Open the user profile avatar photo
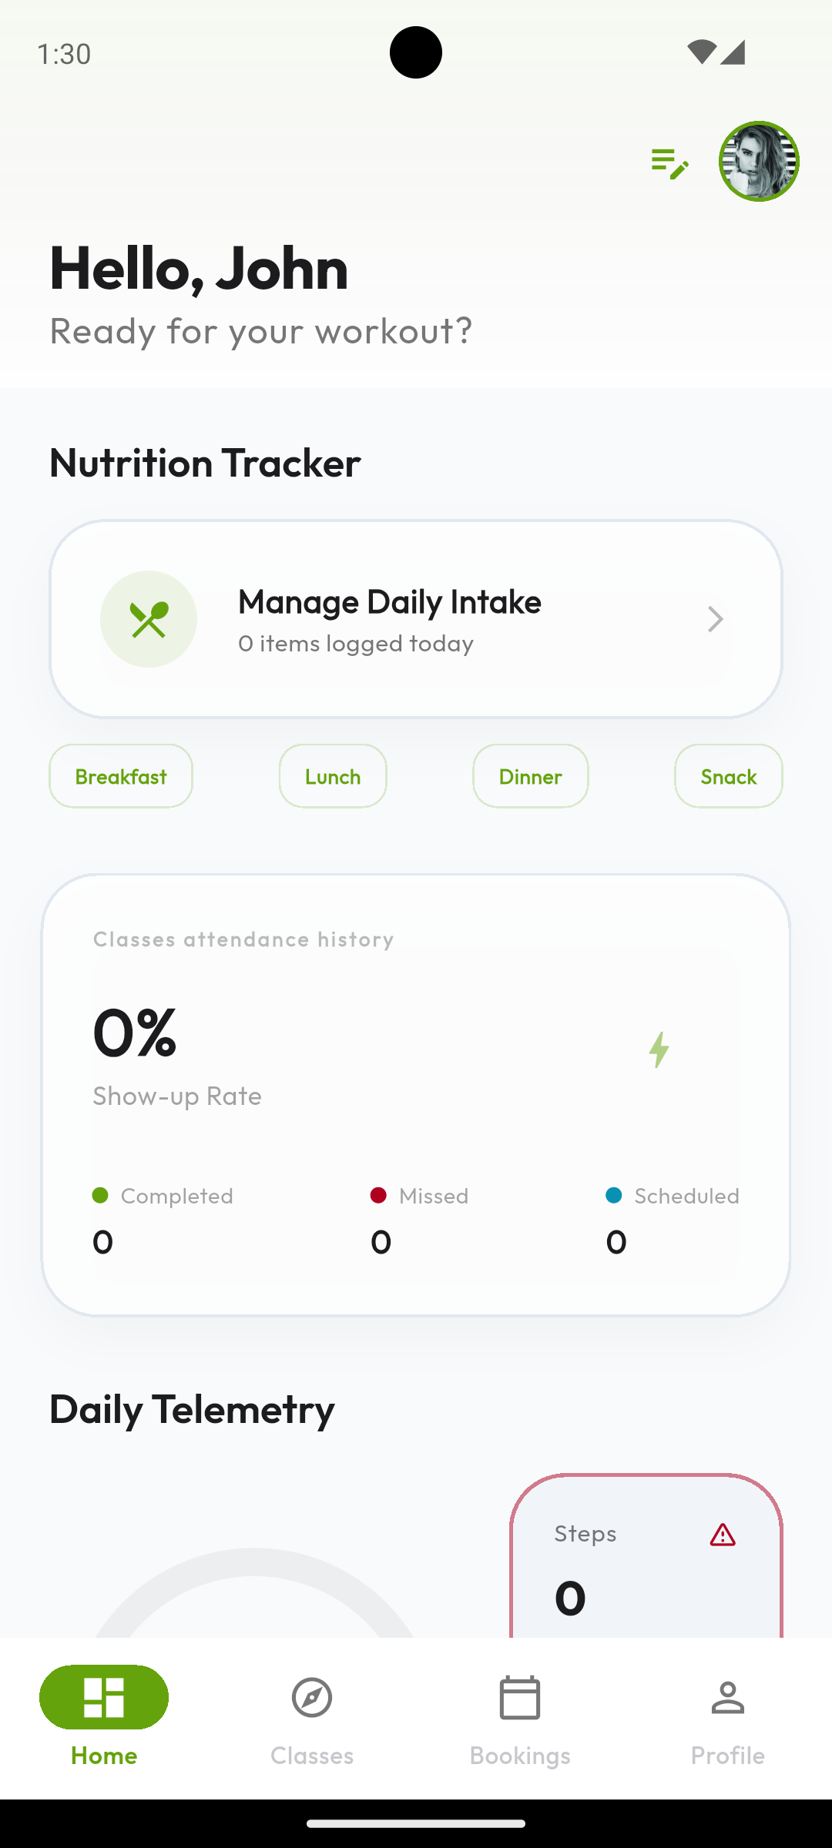This screenshot has height=1848, width=832. (x=759, y=162)
